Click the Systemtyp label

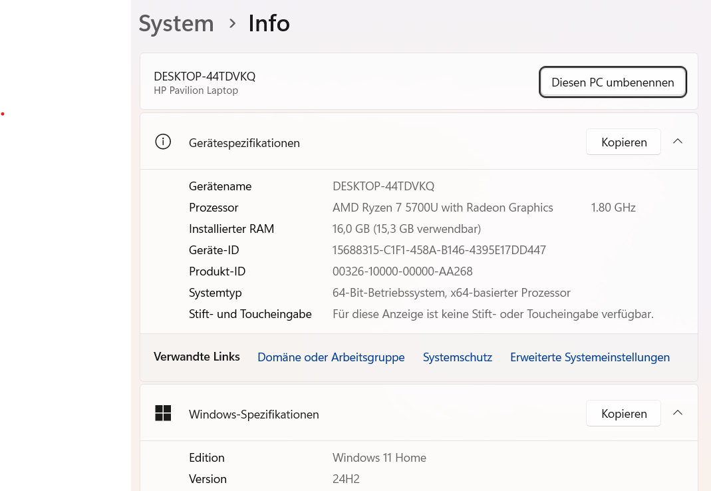(215, 293)
